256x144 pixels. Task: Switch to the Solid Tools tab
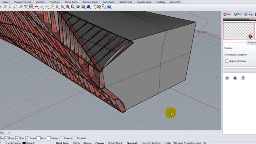(x=108, y=2)
